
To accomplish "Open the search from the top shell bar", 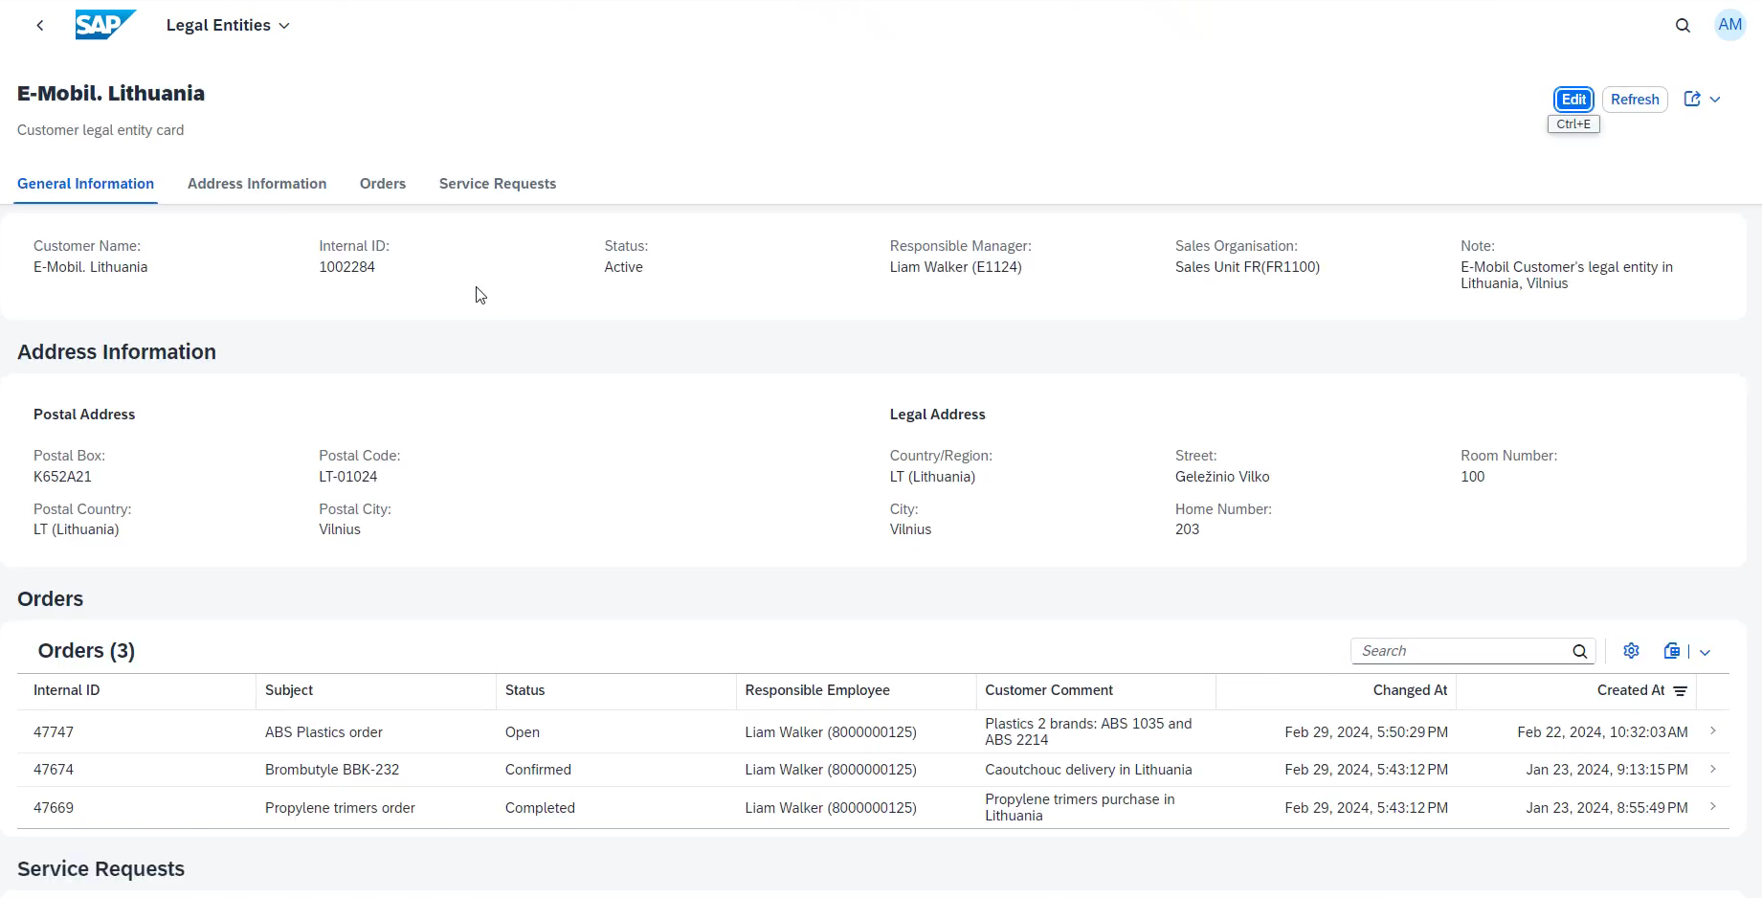I will (x=1683, y=25).
